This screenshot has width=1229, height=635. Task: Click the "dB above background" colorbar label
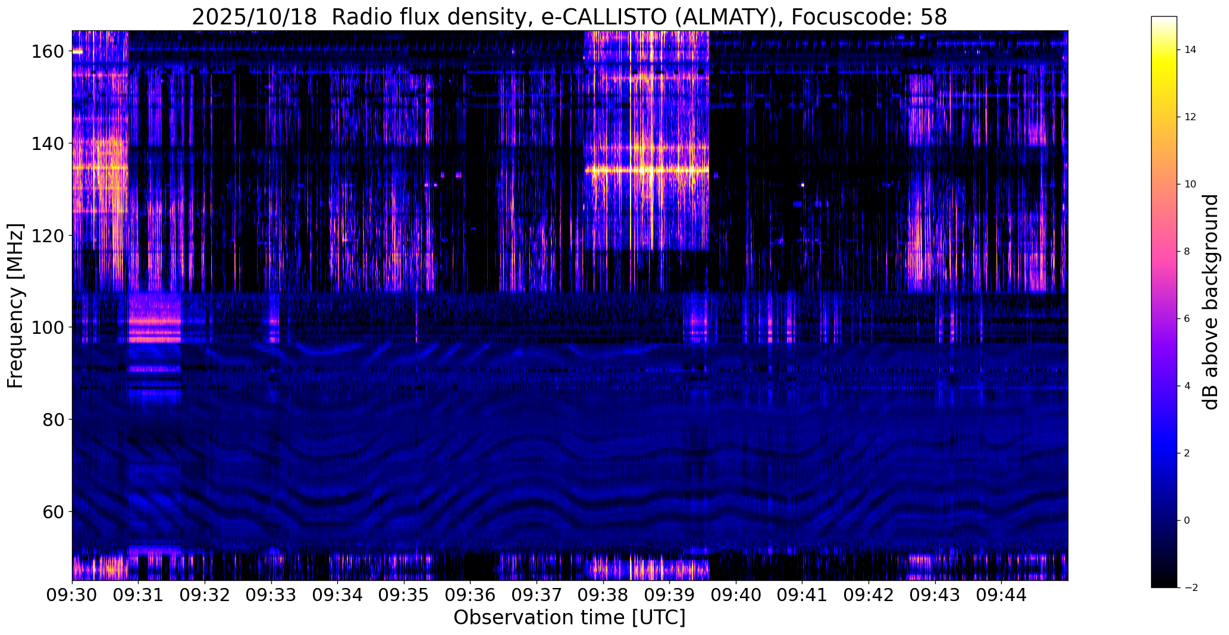(x=1210, y=302)
